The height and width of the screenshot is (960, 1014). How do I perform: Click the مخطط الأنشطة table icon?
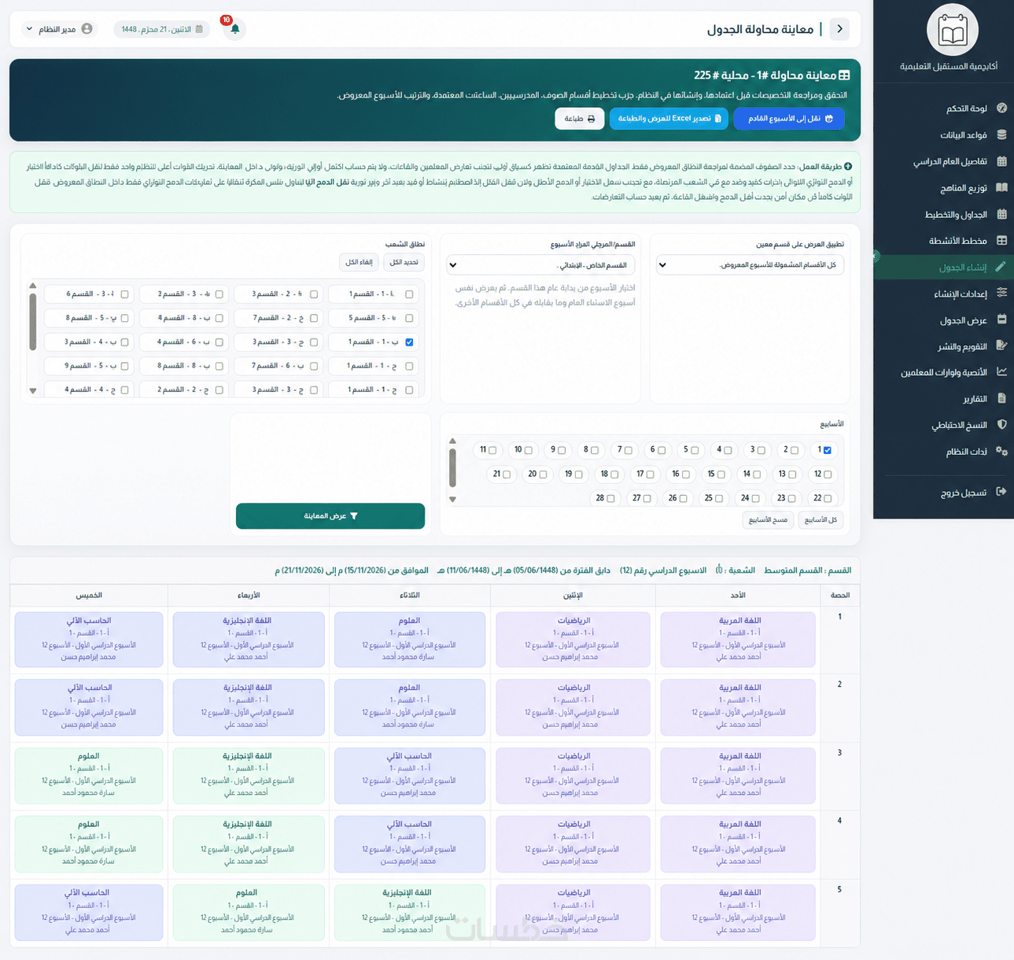(x=1001, y=240)
